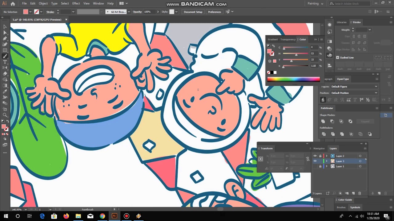Select the Pen tool
This screenshot has height=221, width=394.
5,38
